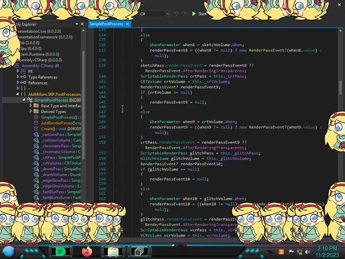Switch to the SimplePostProcess tab
This screenshot has height=259, width=345.
106,24
